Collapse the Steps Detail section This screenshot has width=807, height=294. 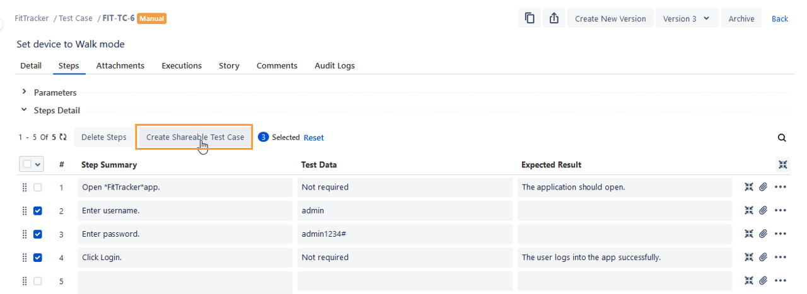[24, 110]
